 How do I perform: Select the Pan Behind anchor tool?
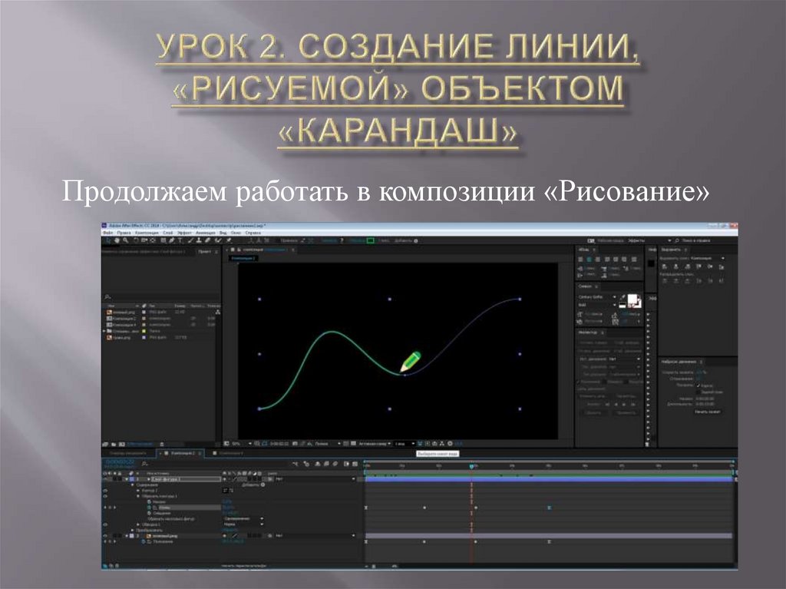coord(153,241)
